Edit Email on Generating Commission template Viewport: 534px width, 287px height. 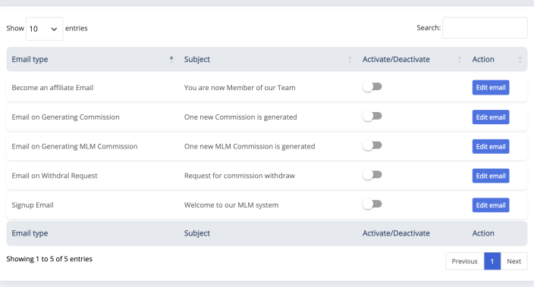(x=491, y=117)
